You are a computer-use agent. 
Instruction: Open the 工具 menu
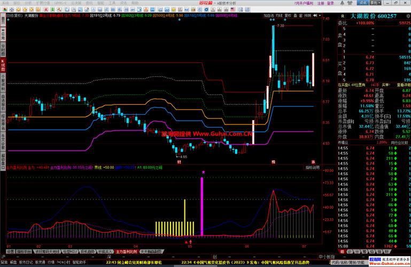pos(112,3)
